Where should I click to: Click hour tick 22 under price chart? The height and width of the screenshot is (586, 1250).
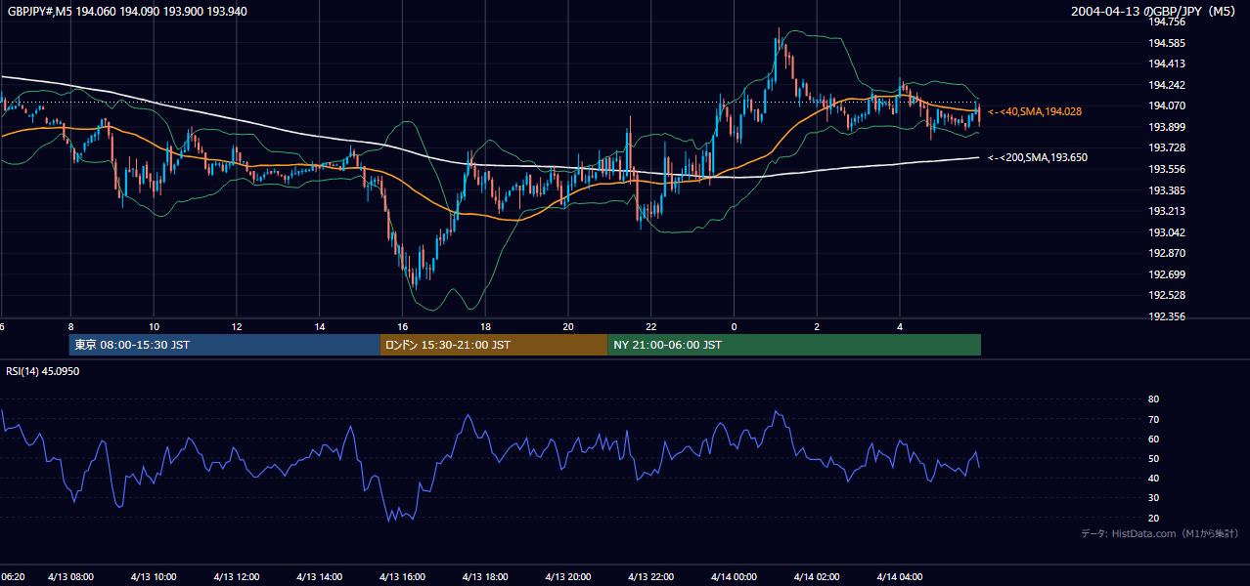[x=651, y=326]
